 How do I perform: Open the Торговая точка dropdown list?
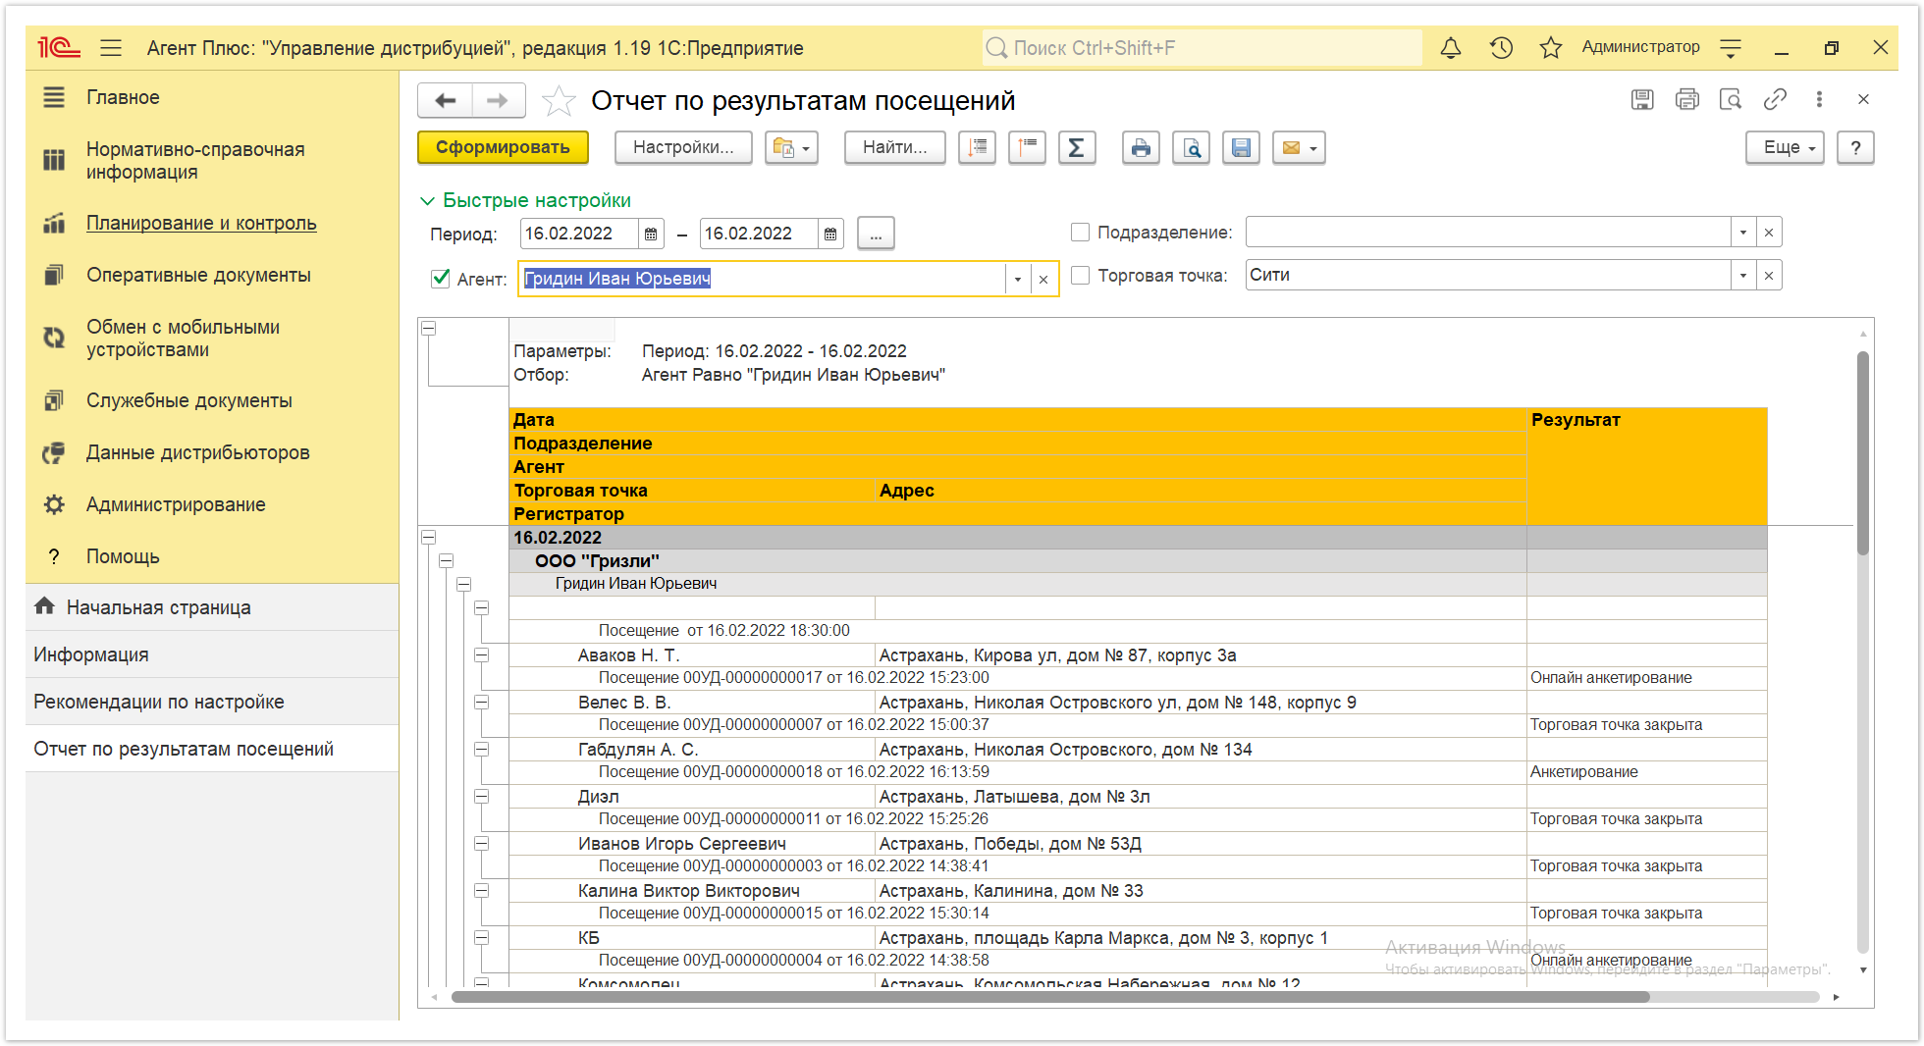(x=1743, y=276)
